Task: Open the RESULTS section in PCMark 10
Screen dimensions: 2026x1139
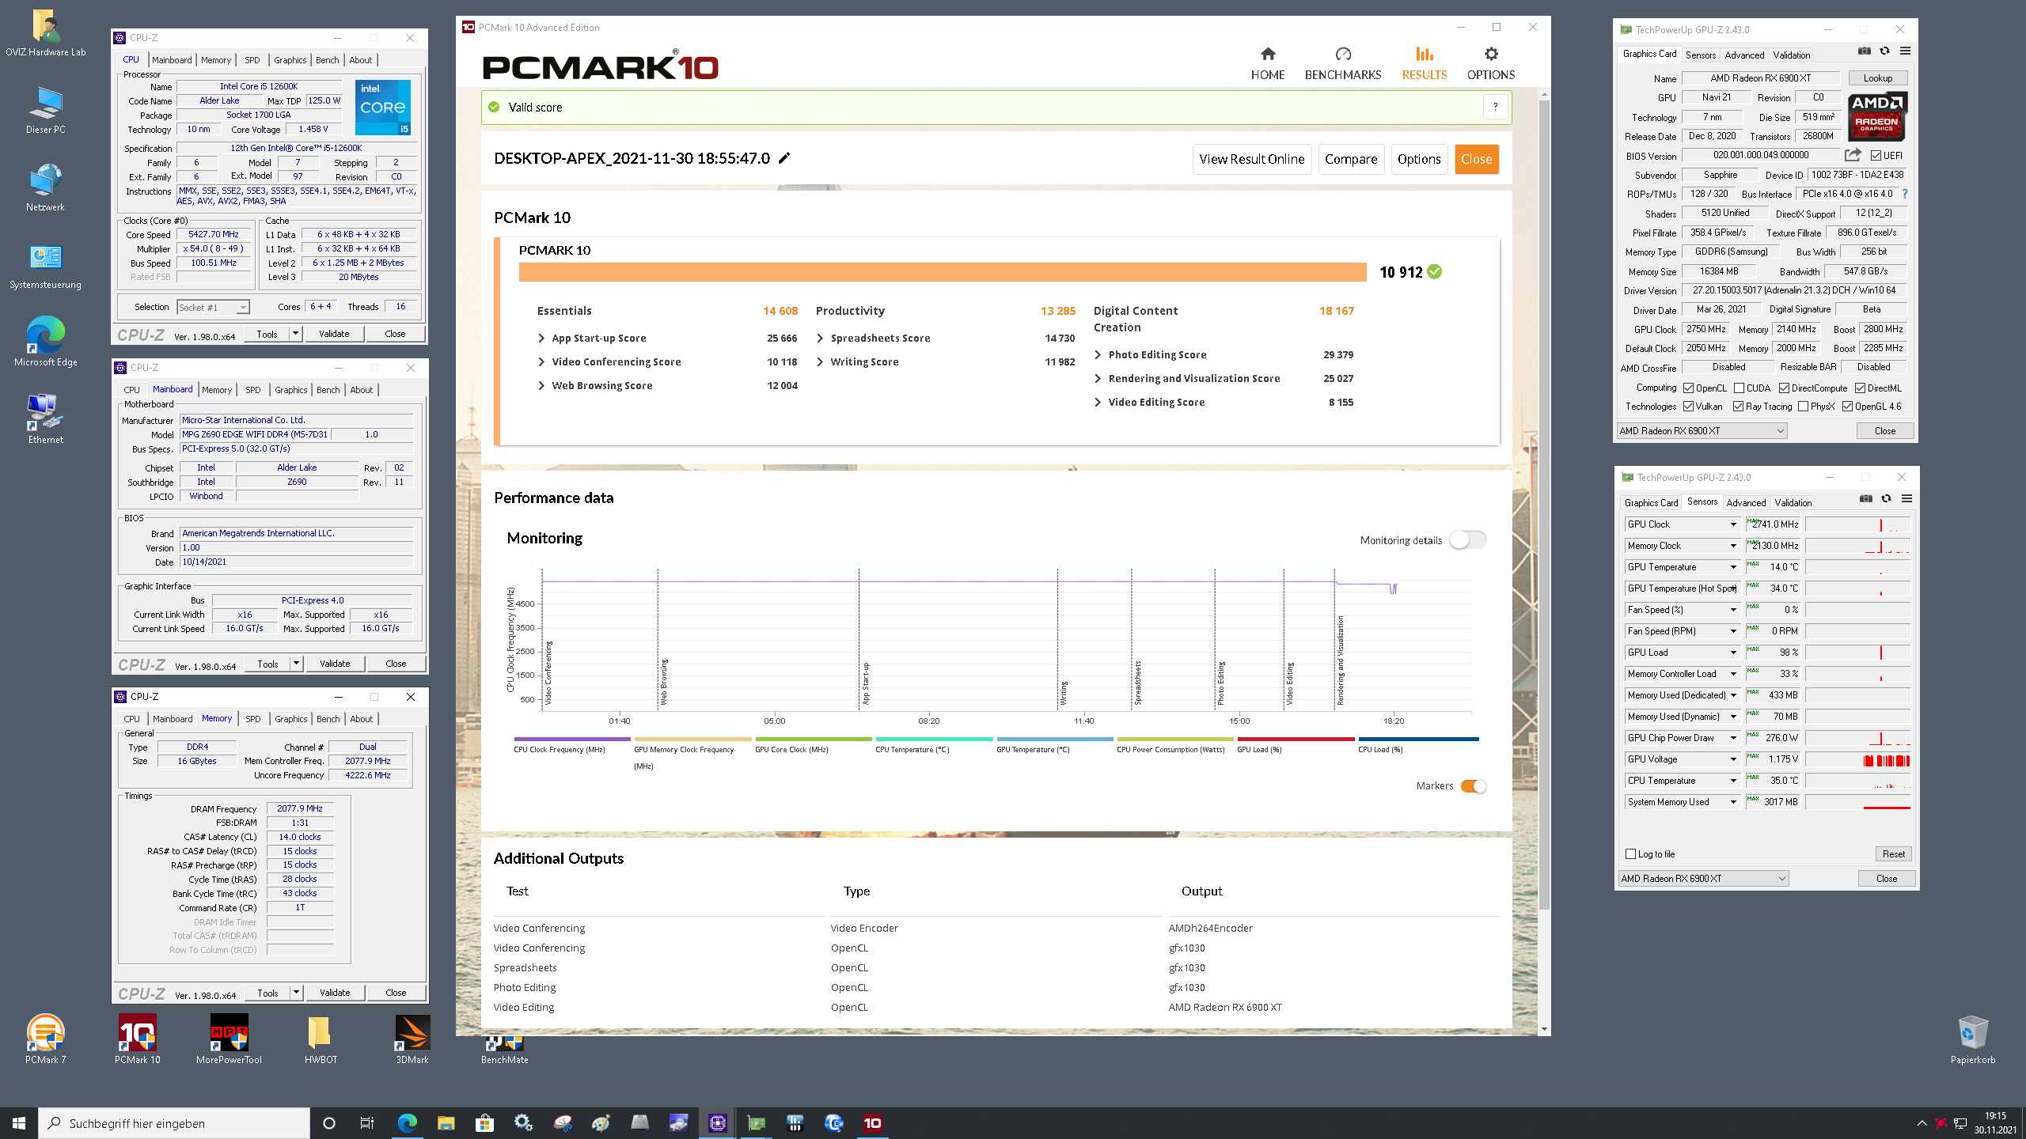Action: 1424,63
